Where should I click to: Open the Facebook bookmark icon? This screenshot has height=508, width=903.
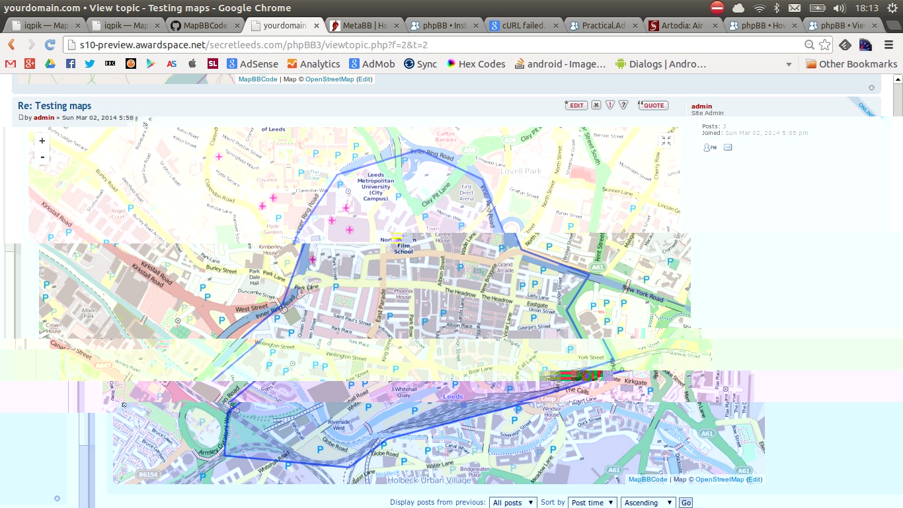[70, 64]
